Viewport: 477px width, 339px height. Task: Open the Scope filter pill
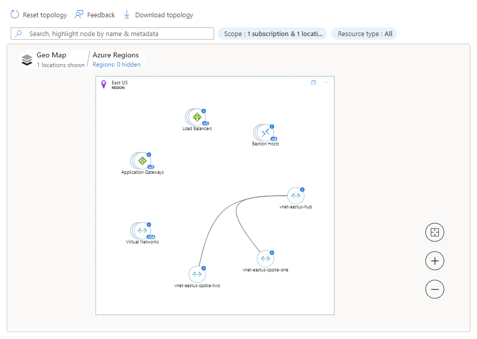272,34
